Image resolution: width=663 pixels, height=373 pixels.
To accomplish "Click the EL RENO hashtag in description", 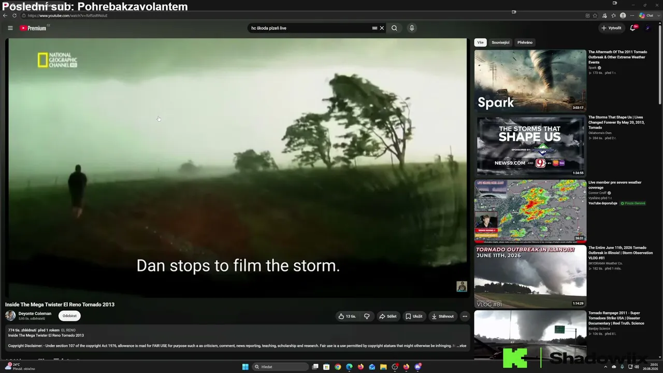I will (68, 330).
